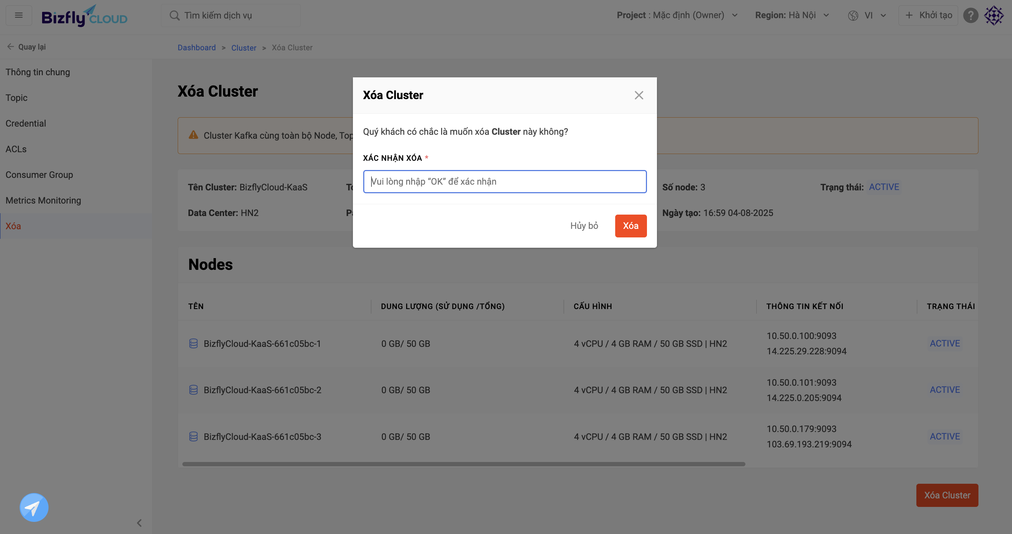Click database icon for node KaaS-661c05bc-3
The height and width of the screenshot is (534, 1012).
[x=193, y=437]
